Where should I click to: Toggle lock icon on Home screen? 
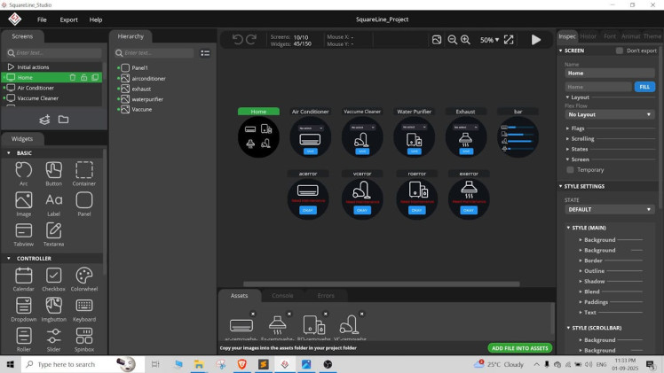83,77
